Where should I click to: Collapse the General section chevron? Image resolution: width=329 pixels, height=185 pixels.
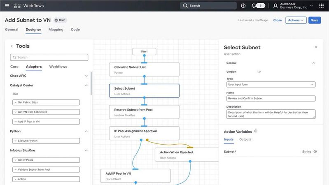(x=313, y=63)
